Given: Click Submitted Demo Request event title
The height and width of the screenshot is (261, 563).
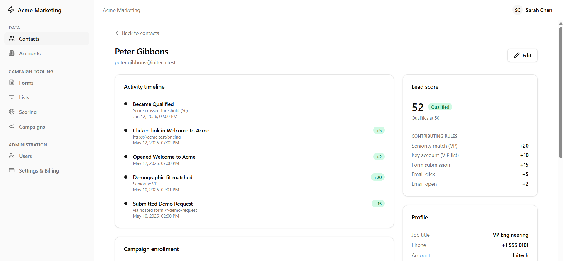Looking at the screenshot, I should tap(163, 204).
